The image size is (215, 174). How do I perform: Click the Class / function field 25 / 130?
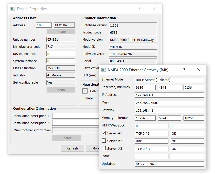point(61,68)
